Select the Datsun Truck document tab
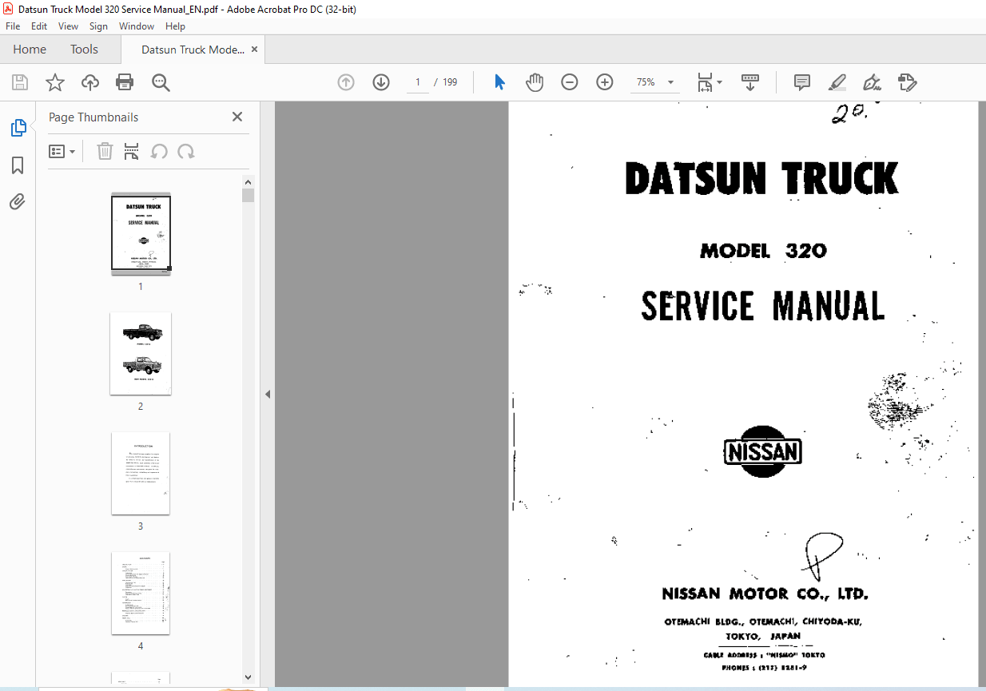This screenshot has height=691, width=986. [193, 50]
